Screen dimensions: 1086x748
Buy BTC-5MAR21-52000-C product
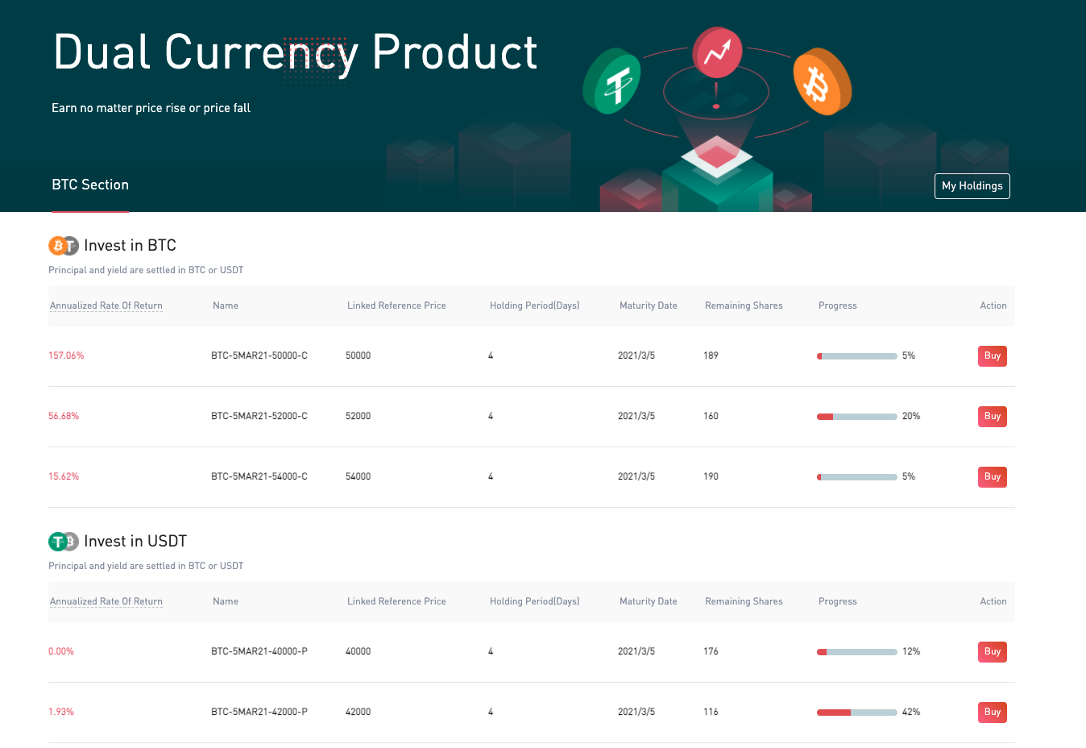pos(993,417)
